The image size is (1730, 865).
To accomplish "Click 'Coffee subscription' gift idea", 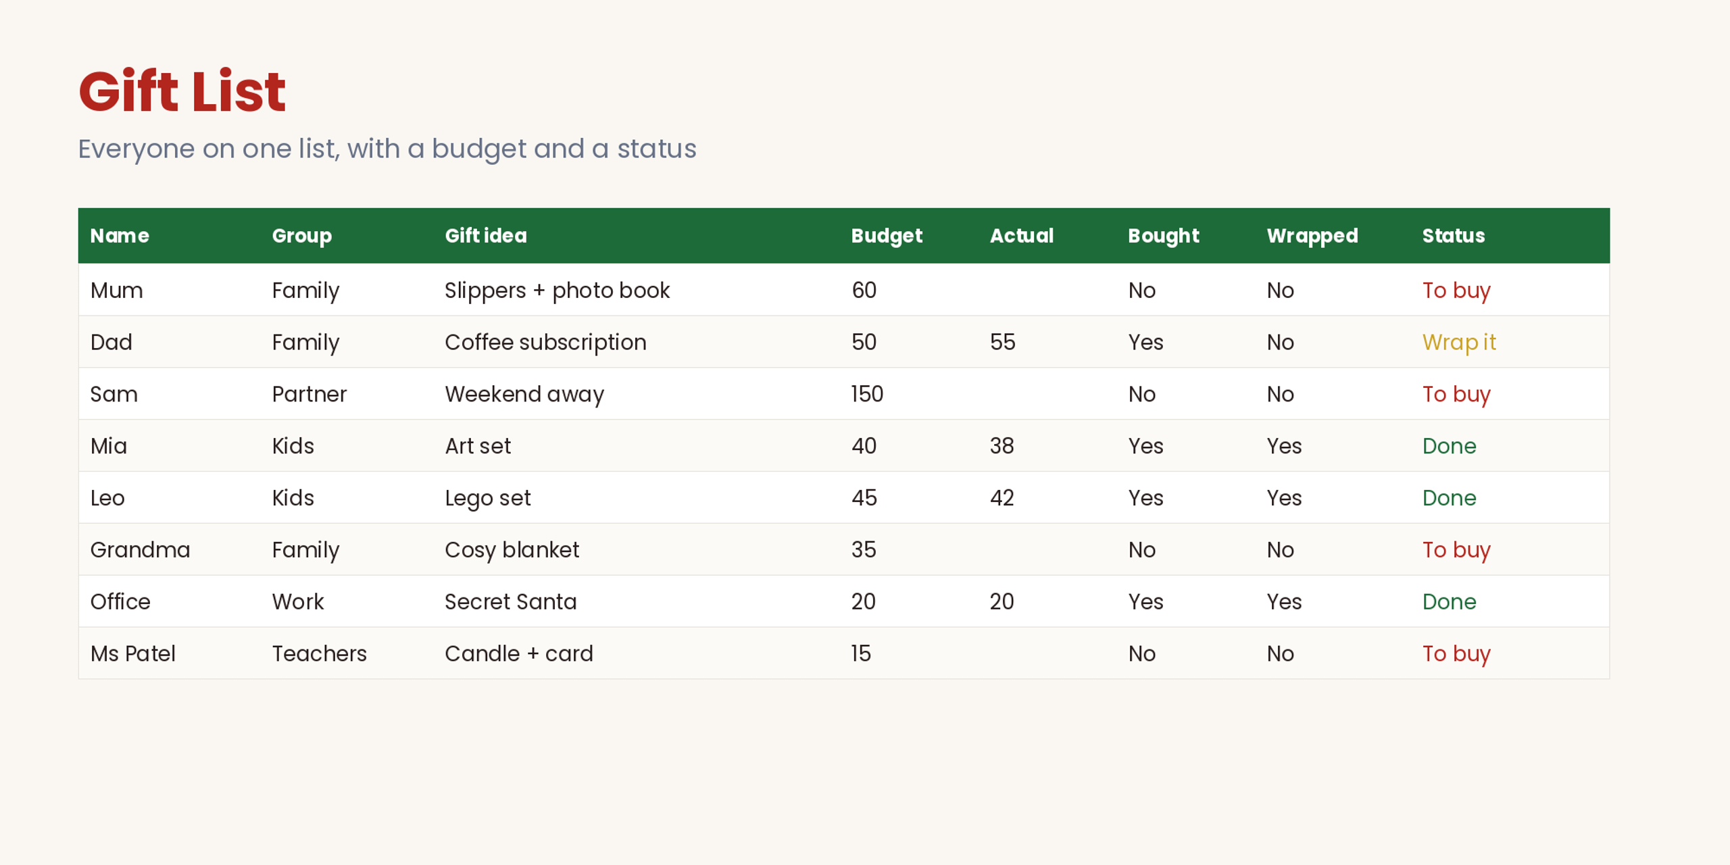I will click(546, 343).
